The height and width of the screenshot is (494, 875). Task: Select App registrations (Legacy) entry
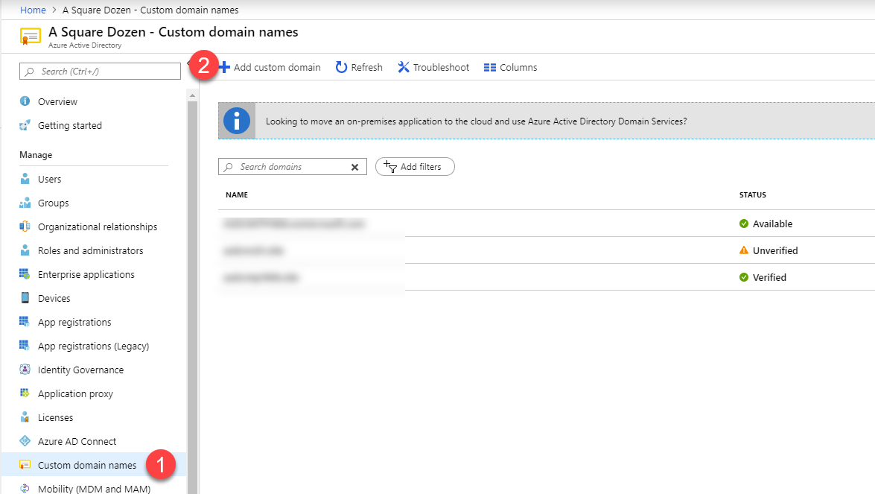93,346
